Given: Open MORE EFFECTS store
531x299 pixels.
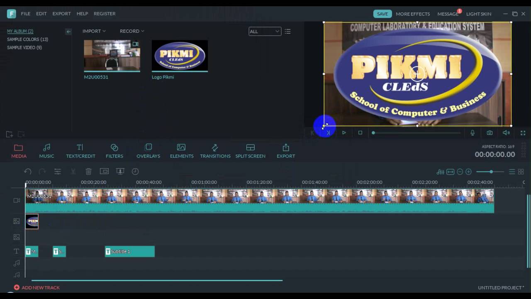Looking at the screenshot, I should pyautogui.click(x=413, y=14).
